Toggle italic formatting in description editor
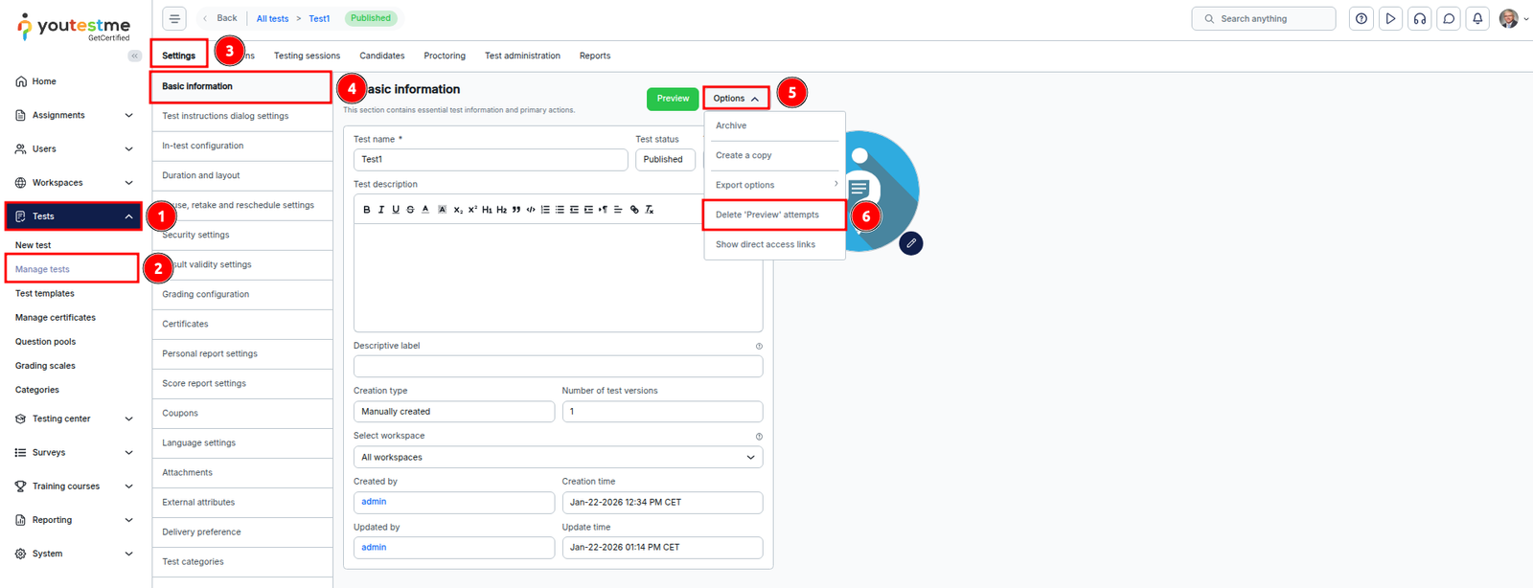 [x=381, y=210]
